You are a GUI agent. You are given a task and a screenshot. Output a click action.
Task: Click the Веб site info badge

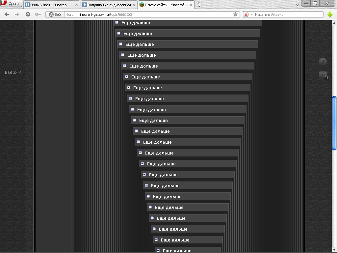point(55,14)
